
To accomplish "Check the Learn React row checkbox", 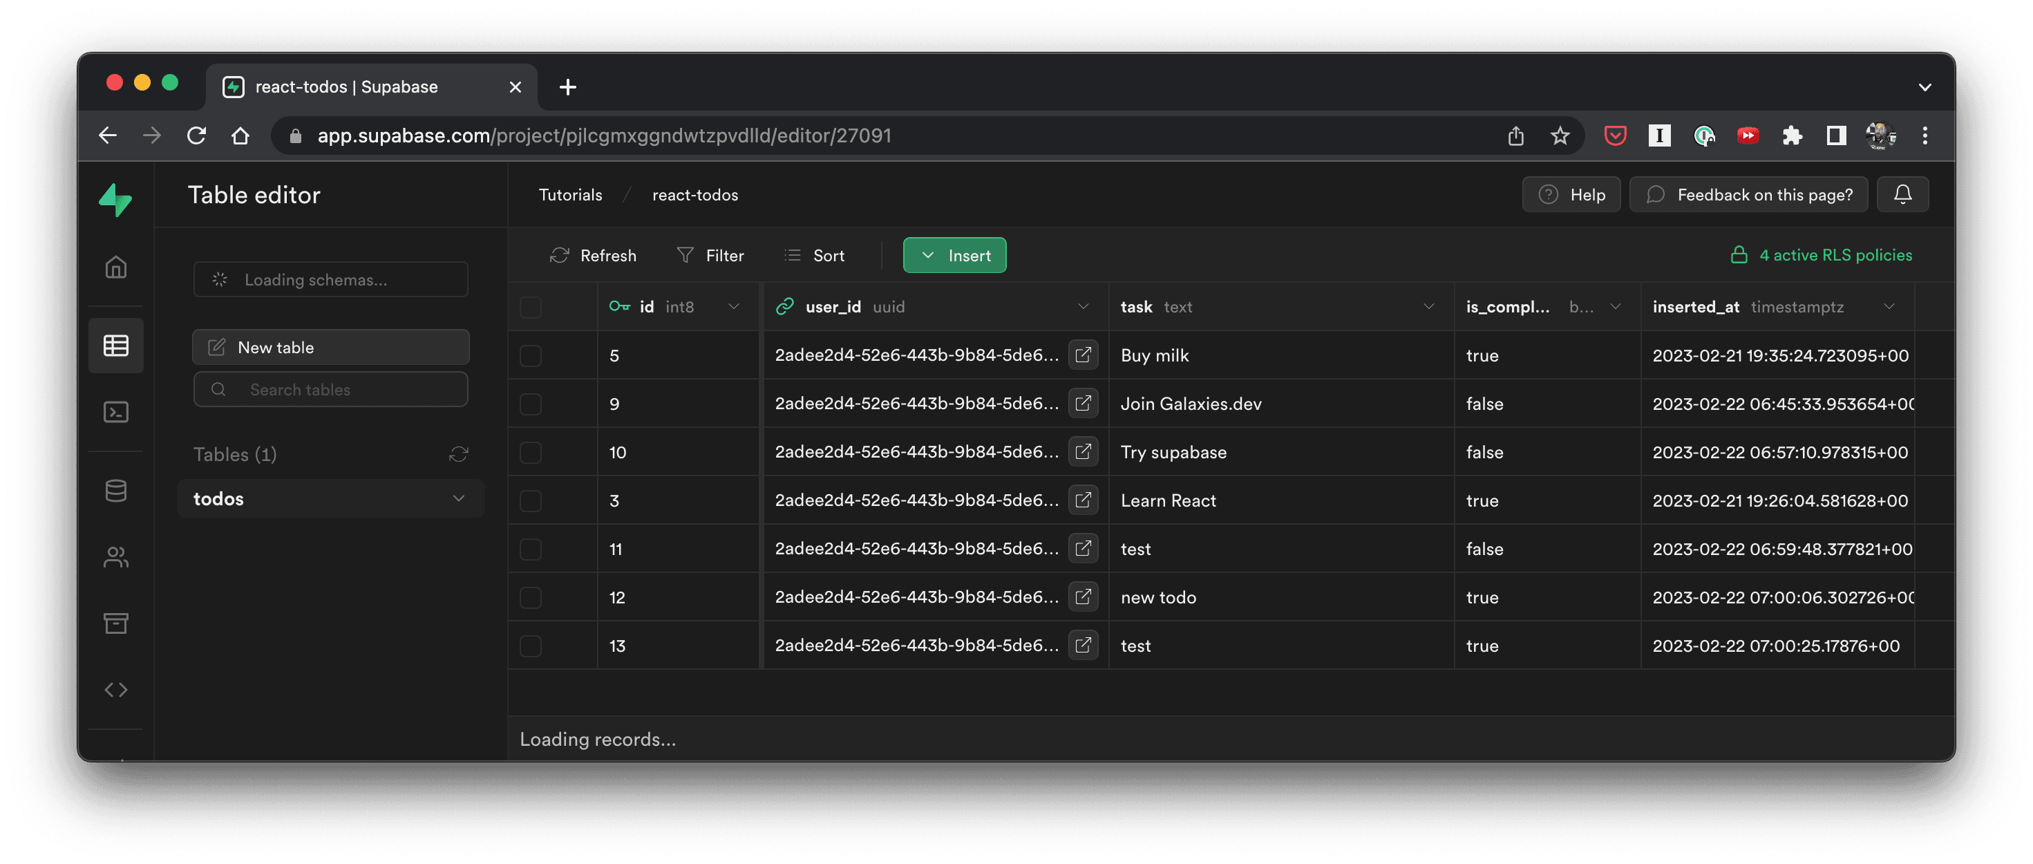I will (x=530, y=500).
